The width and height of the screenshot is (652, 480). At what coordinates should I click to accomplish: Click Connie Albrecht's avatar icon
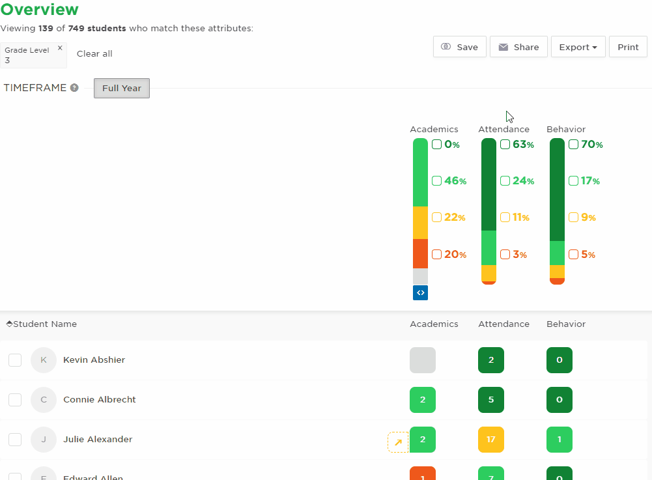pos(44,400)
